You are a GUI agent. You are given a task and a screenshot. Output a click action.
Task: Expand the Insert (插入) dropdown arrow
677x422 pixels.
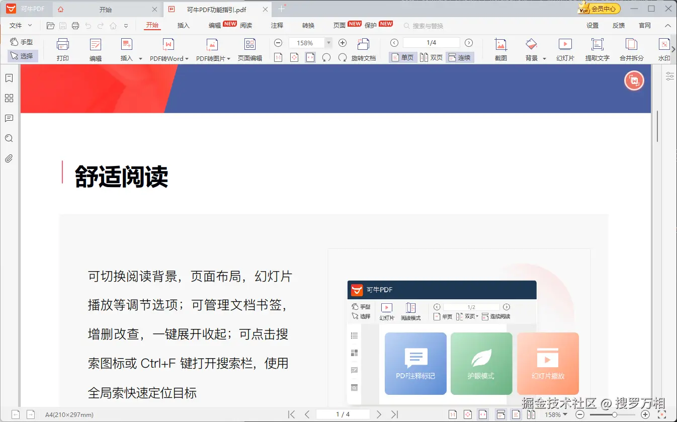[140, 59]
